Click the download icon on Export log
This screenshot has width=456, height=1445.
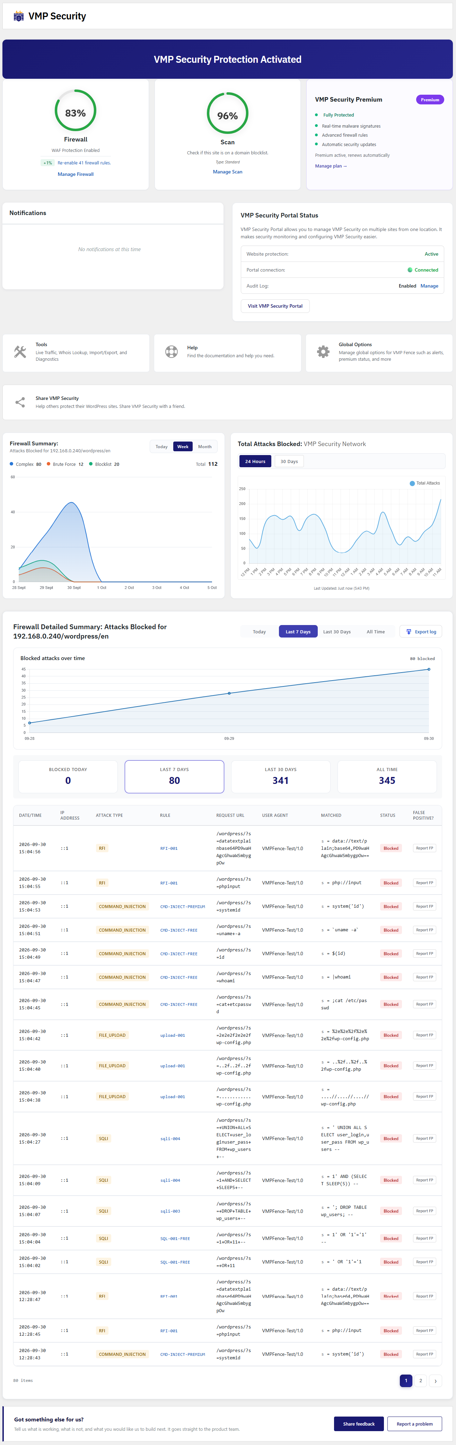coord(409,632)
